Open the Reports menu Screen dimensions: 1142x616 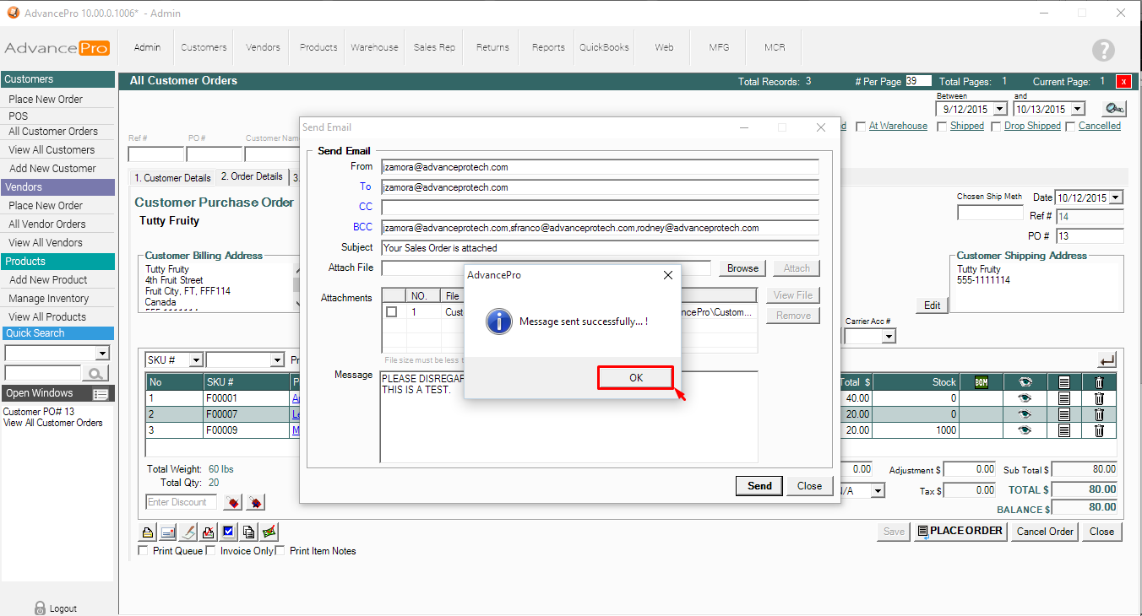(x=548, y=47)
